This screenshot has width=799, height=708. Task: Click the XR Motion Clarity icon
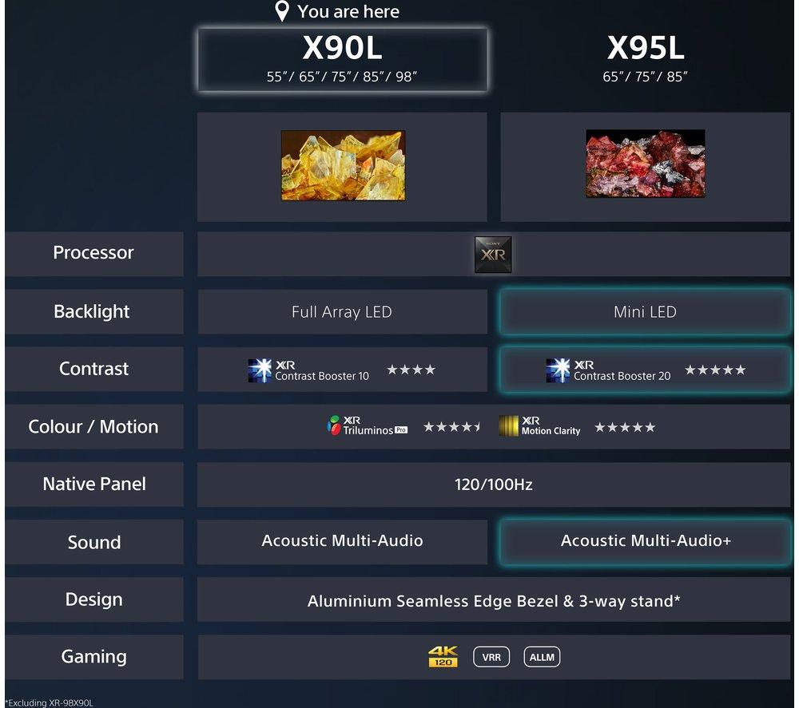[x=508, y=426]
